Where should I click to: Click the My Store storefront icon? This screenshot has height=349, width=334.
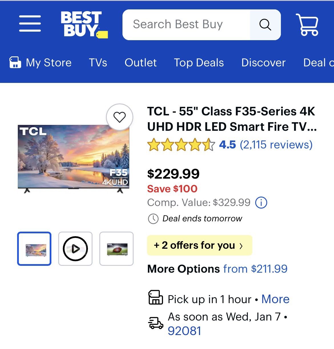[15, 62]
